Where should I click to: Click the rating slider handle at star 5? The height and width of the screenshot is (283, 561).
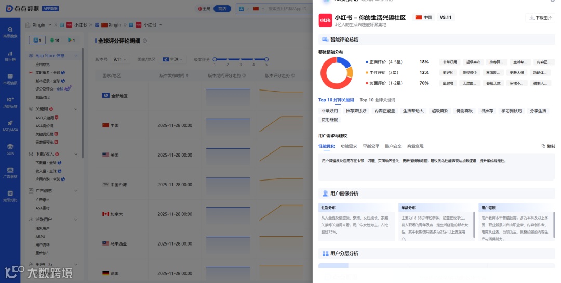pos(266,59)
